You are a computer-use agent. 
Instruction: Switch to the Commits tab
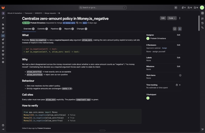[x=42, y=29]
